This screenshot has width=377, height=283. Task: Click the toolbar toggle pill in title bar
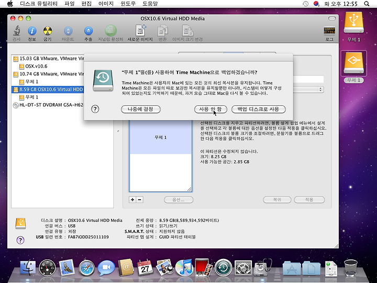pyautogui.click(x=332, y=18)
